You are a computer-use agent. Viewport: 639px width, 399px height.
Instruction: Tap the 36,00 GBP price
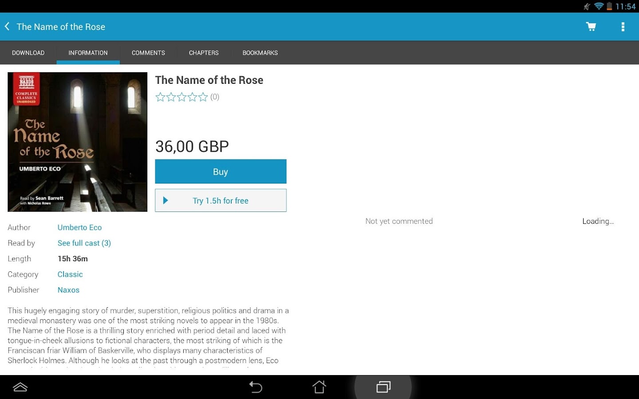[x=192, y=146]
